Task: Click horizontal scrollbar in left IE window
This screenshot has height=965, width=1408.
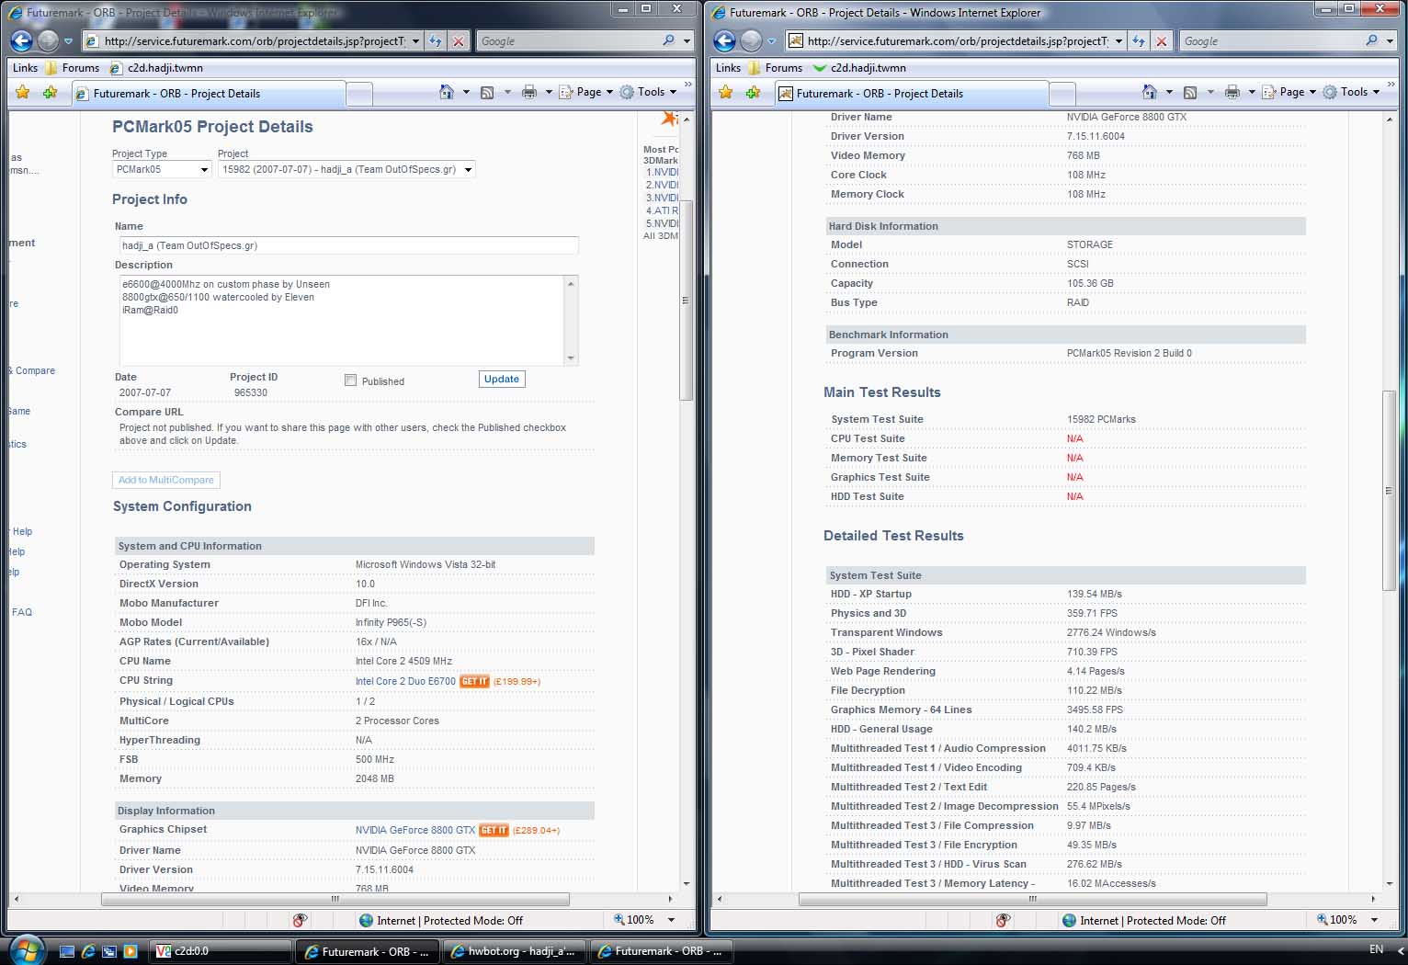Action: point(335,899)
